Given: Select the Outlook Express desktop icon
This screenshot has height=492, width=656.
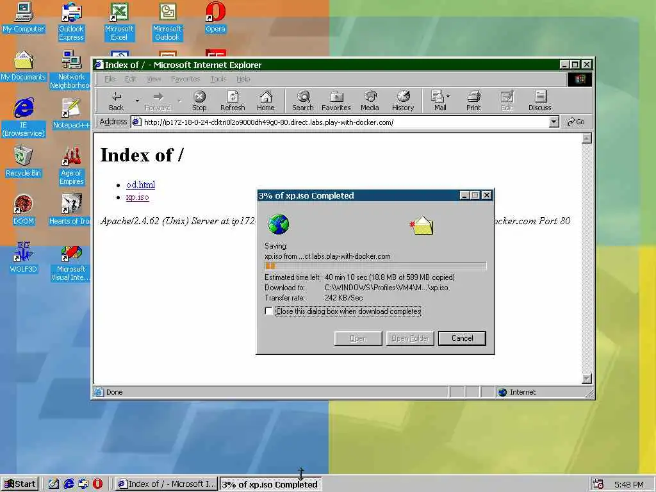Looking at the screenshot, I should (71, 22).
